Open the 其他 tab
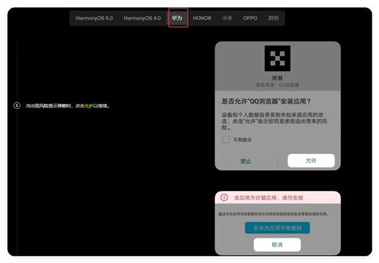Image resolution: width=379 pixels, height=263 pixels. pos(273,18)
